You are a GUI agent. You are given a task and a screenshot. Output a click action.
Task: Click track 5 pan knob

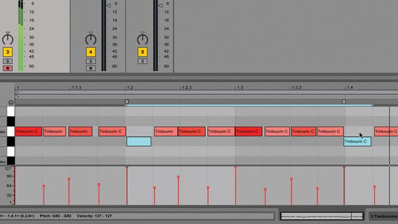[x=143, y=39]
